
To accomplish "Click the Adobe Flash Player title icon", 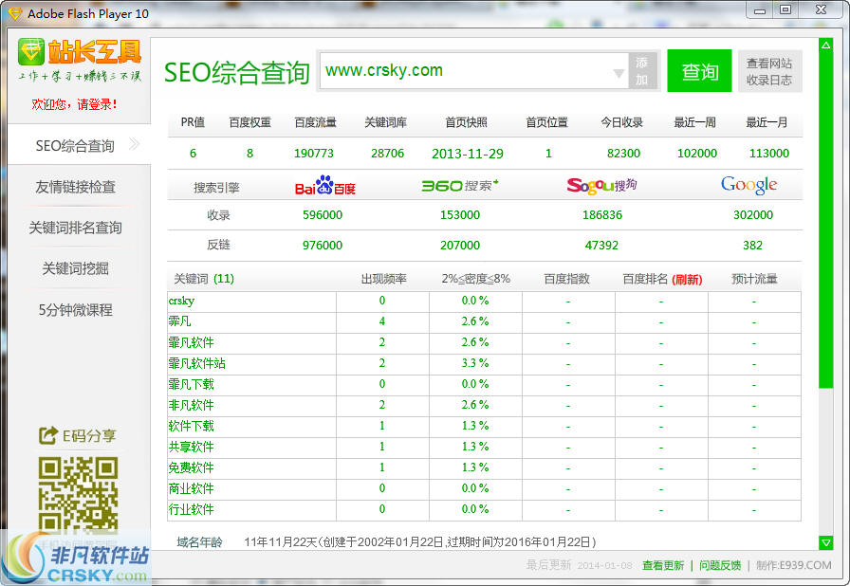I will [14, 13].
